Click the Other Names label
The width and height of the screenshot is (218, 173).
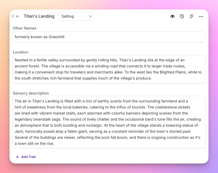click(24, 28)
